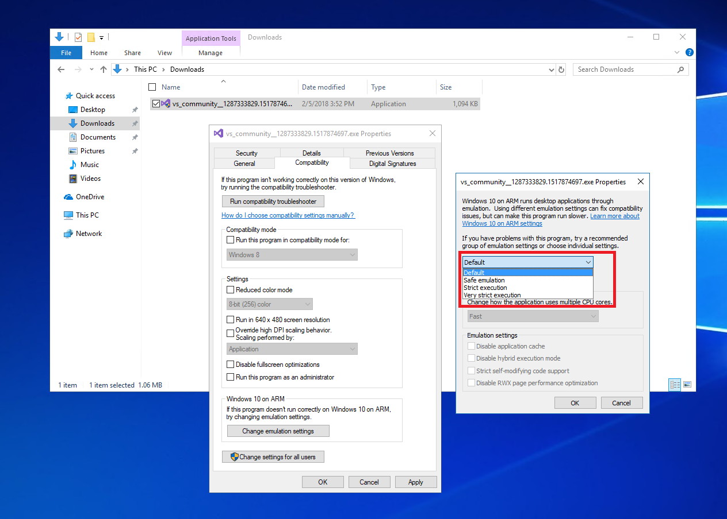Open the 8-bit (256) color dropdown
The image size is (727, 519).
270,304
